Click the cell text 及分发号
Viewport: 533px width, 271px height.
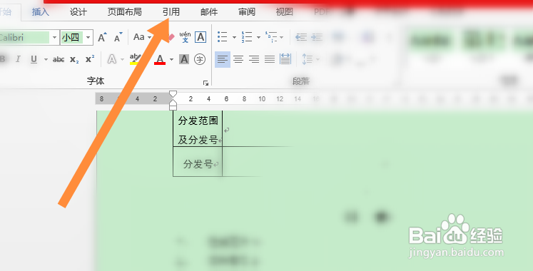[x=198, y=140]
